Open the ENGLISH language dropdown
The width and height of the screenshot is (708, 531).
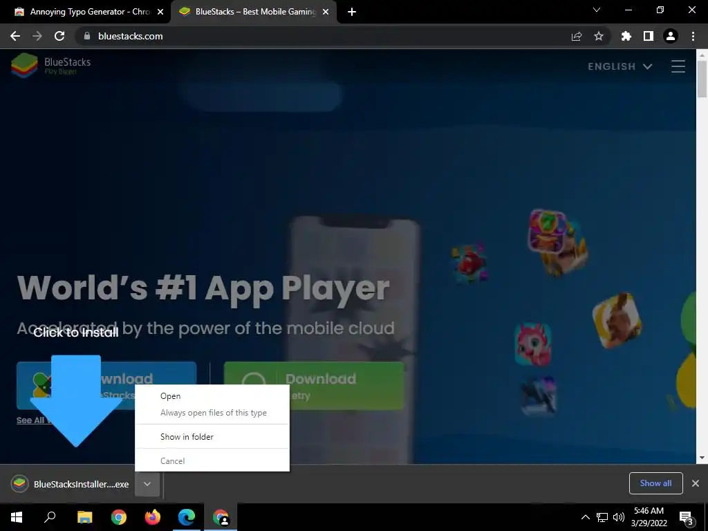coord(620,66)
